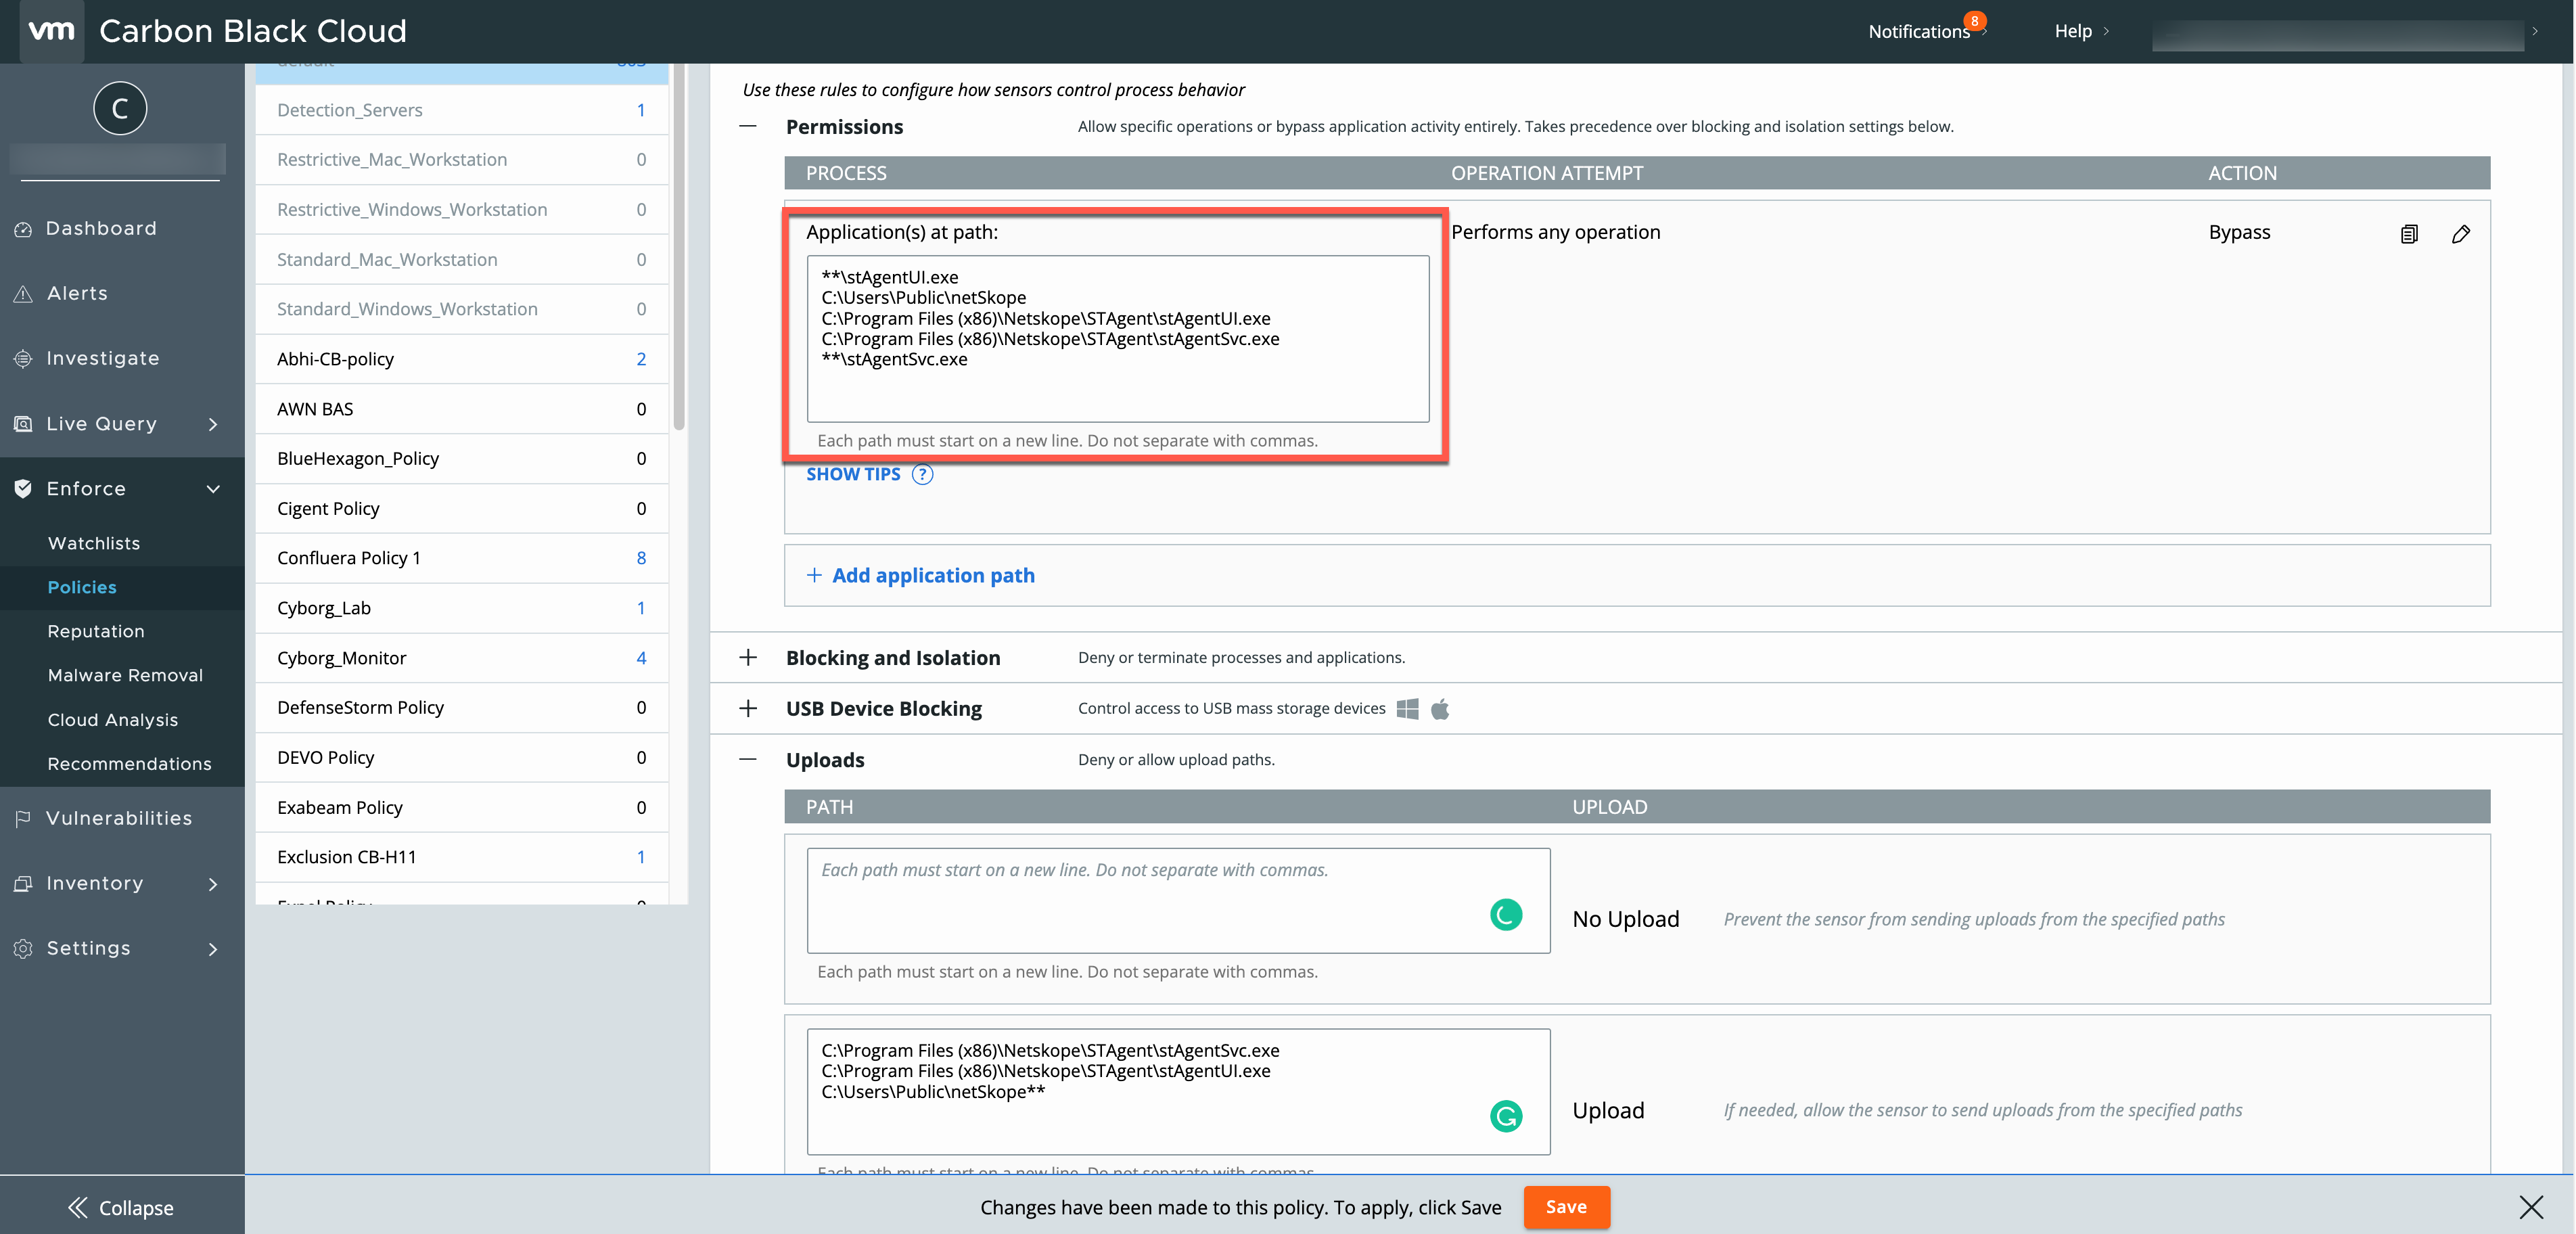
Task: Click the Show Tips question mark icon
Action: click(922, 475)
